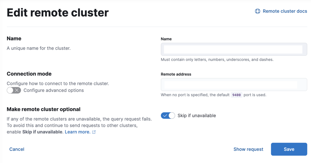
Task: Click the 'Connection mode' section heading
Action: (29, 74)
